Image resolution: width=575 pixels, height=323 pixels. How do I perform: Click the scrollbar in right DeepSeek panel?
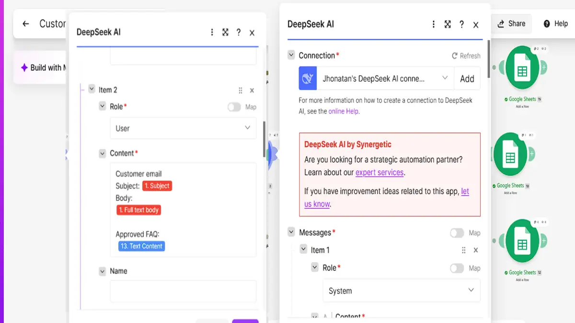489,58
